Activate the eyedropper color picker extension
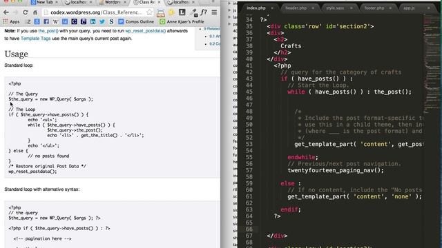 click(x=193, y=12)
